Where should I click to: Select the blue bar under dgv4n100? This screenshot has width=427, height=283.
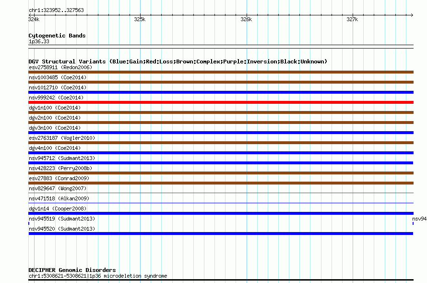[x=221, y=153]
